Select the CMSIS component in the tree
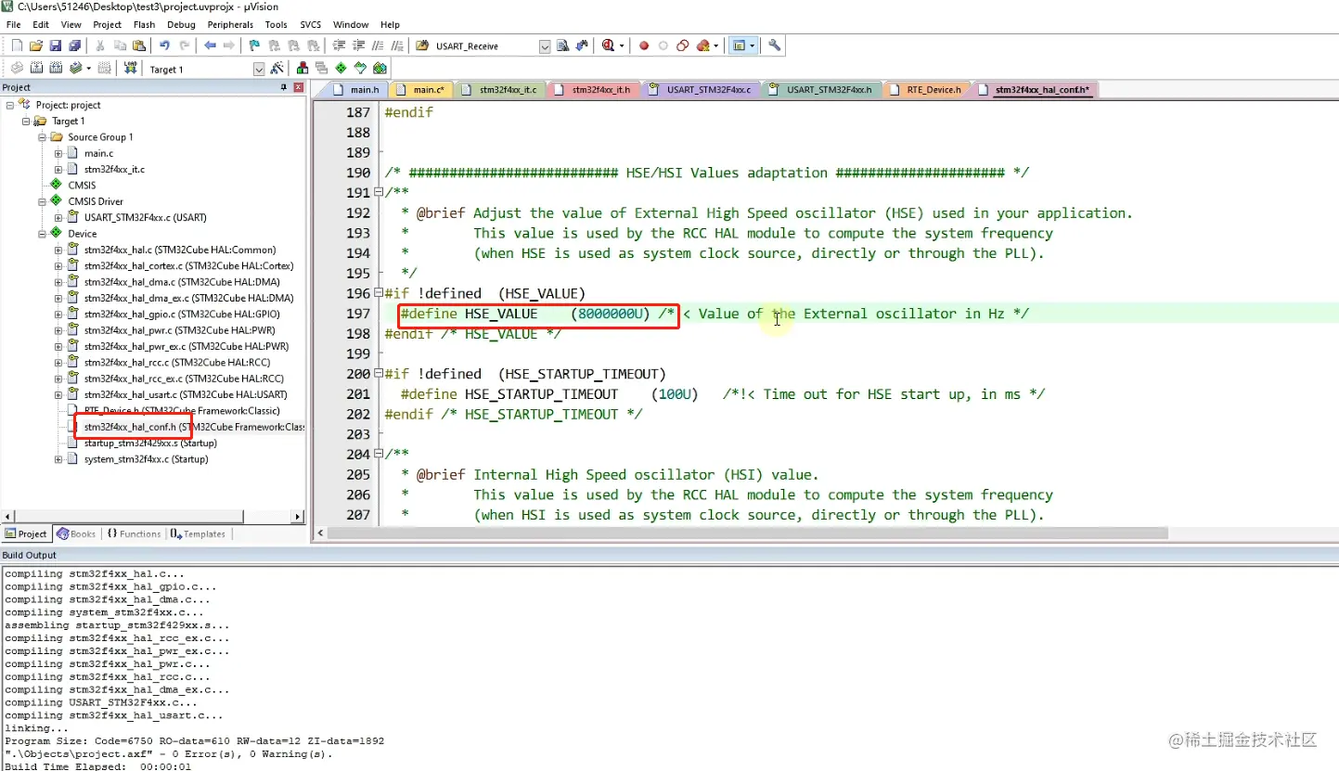Image resolution: width=1339 pixels, height=771 pixels. coord(82,186)
